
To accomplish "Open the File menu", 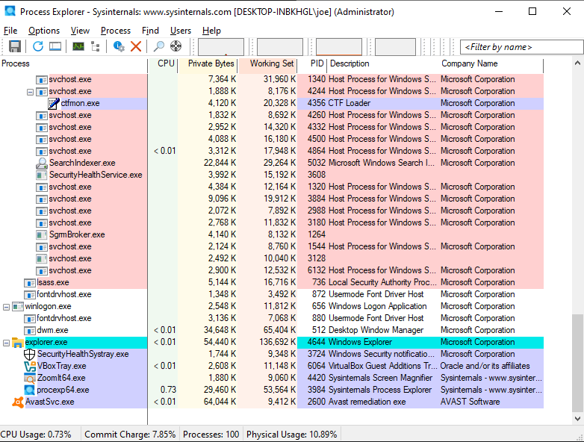I will (10, 31).
